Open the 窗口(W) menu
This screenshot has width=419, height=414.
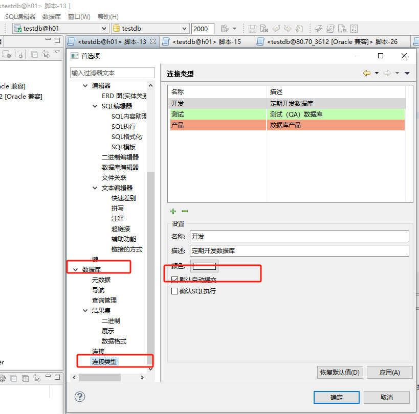point(79,16)
